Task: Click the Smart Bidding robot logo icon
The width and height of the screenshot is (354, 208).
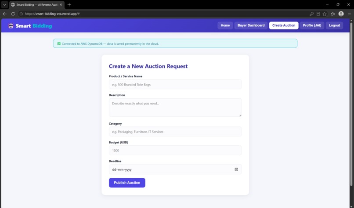Action: (11, 26)
